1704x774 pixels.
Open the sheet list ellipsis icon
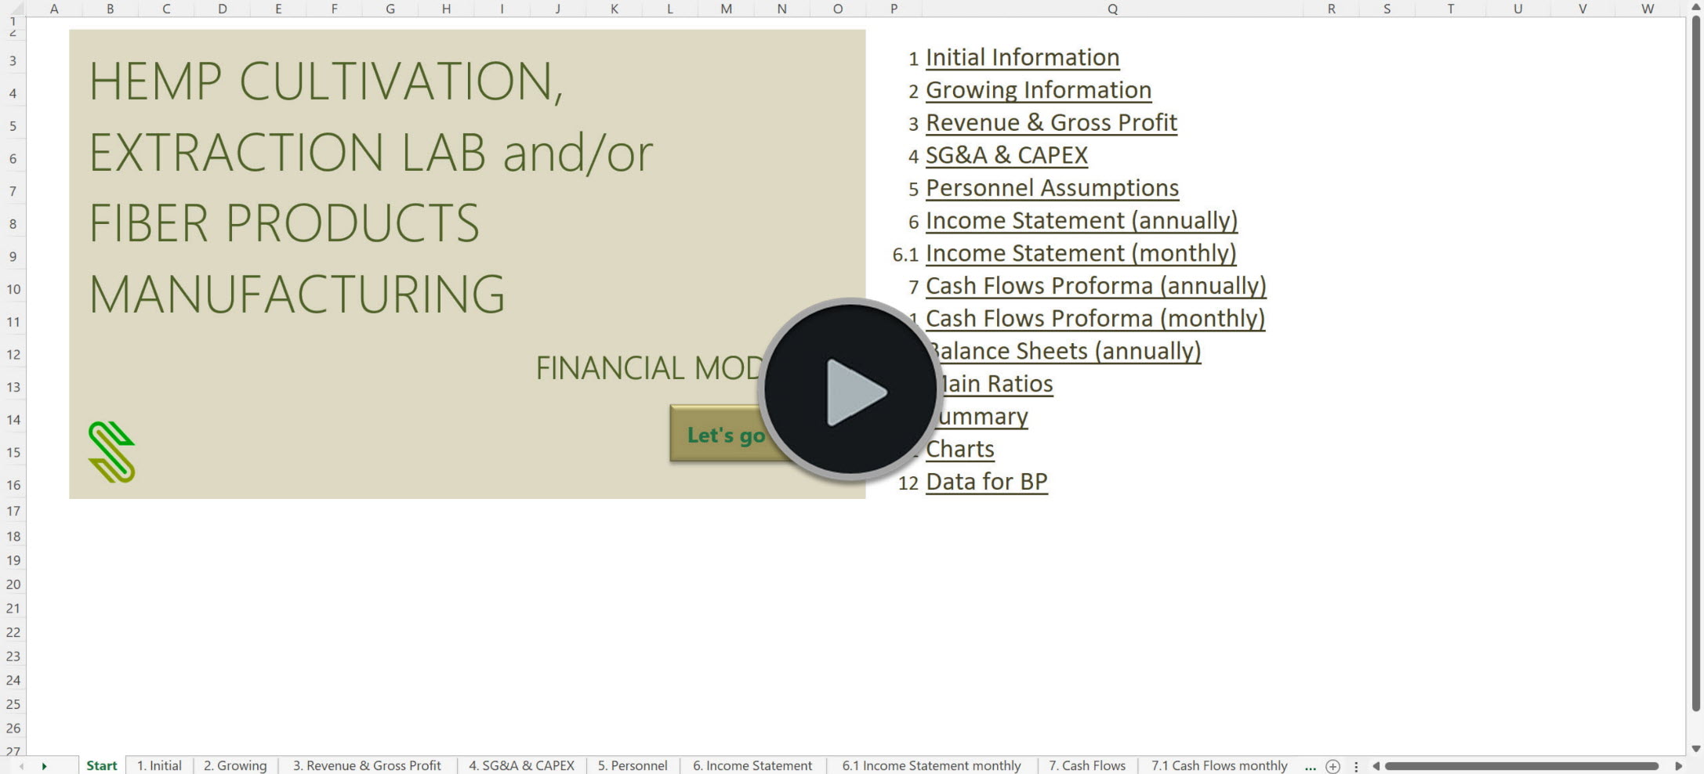click(1308, 768)
